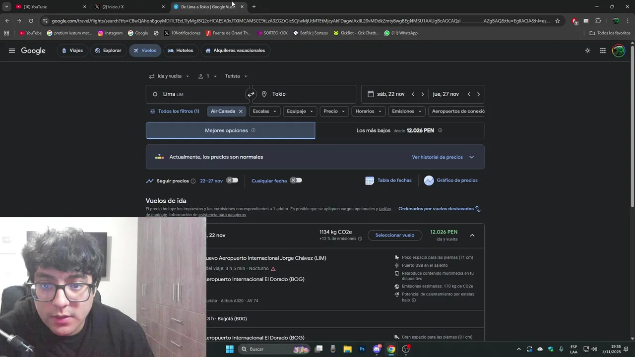Swap origin and destination cities
Image resolution: width=635 pixels, height=357 pixels.
(x=251, y=94)
